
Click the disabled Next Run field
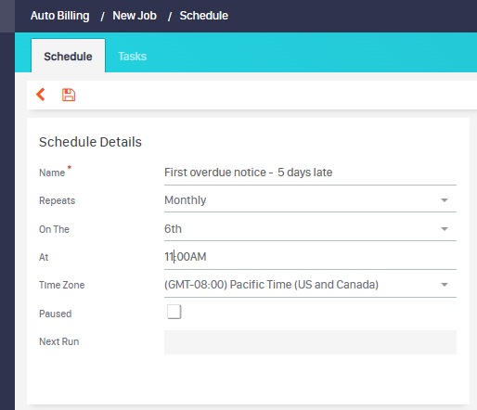point(310,342)
